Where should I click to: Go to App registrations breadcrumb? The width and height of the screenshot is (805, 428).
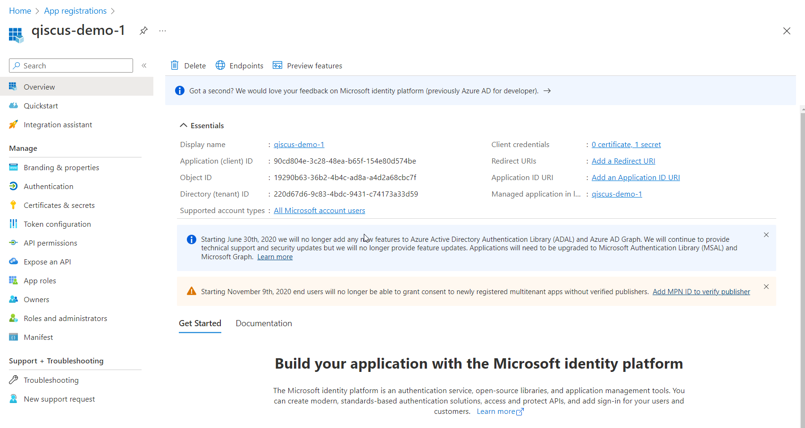(x=75, y=11)
